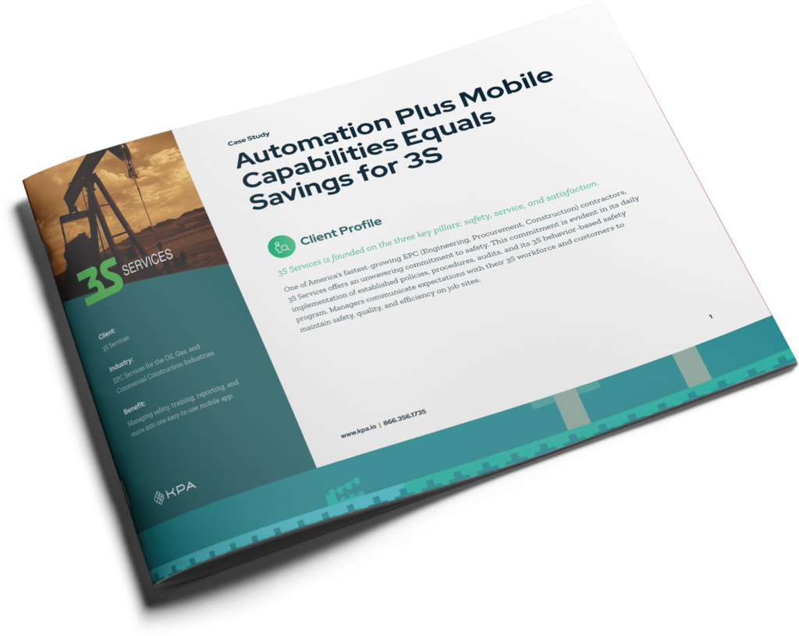Image resolution: width=799 pixels, height=636 pixels.
Task: Click the green Client Profile magnifier icon
Action: point(282,247)
